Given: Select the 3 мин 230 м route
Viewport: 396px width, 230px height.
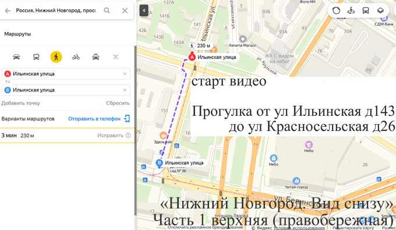Looking at the screenshot, I should click(68, 136).
